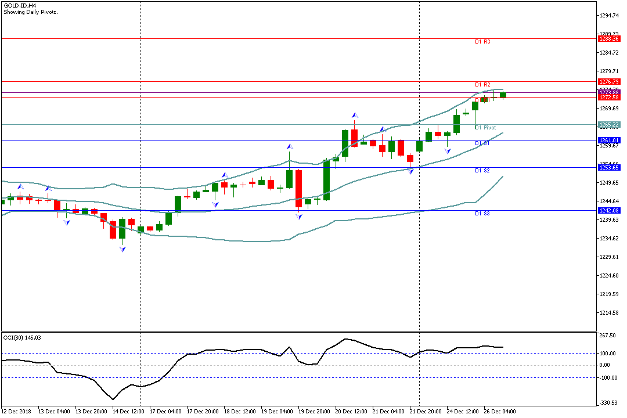Screen dimensions: 627x418
Task: Click the fractal arrow above the highest red candle wick
Action: pos(355,116)
